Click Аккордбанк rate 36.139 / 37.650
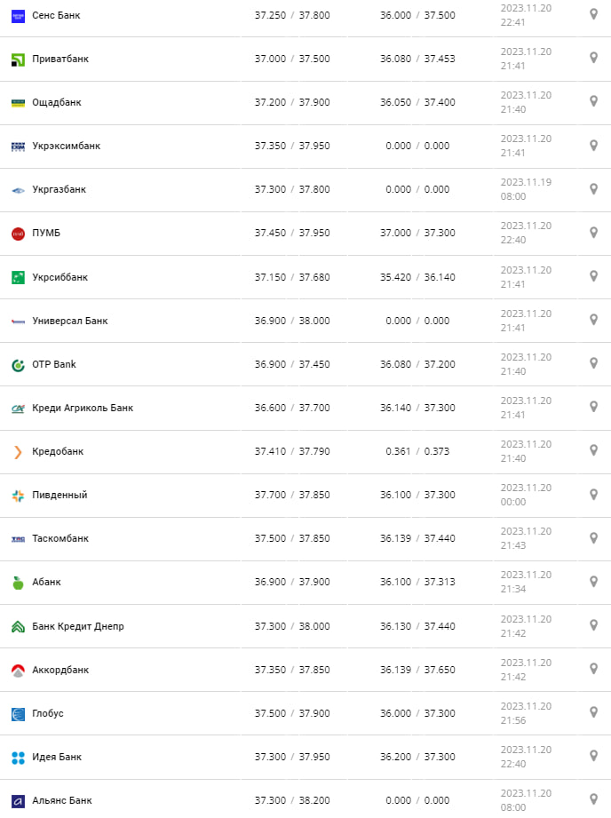Viewport: 611px width, 818px height. coord(417,670)
